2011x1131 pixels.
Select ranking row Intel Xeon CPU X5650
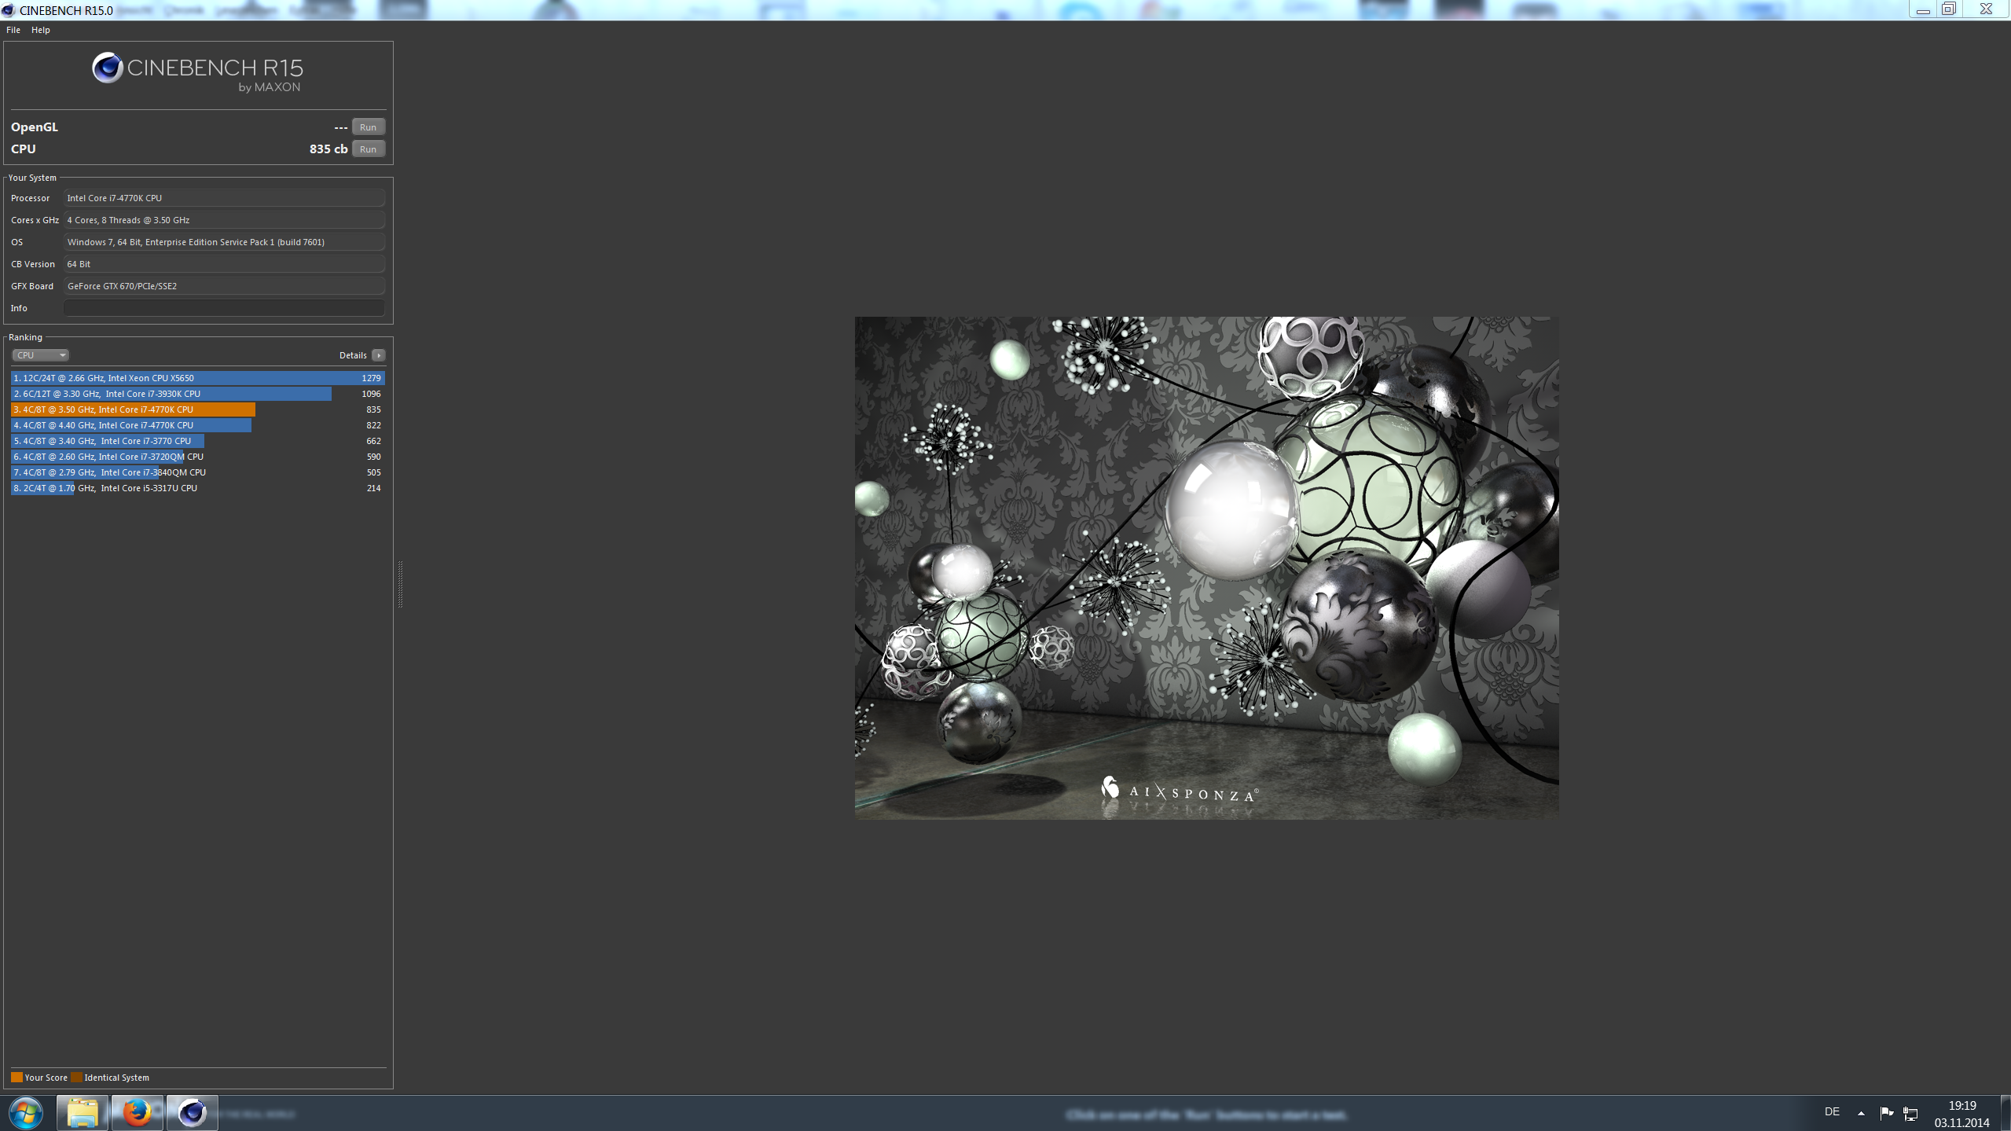pos(198,378)
